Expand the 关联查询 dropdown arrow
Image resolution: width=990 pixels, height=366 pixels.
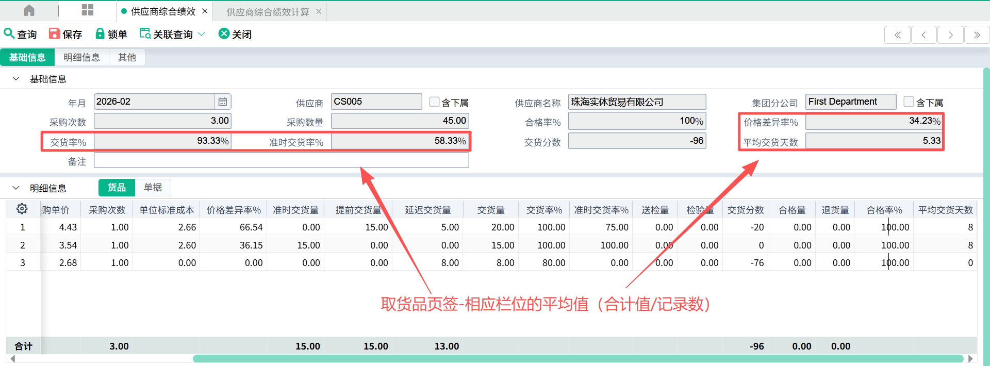click(x=202, y=34)
